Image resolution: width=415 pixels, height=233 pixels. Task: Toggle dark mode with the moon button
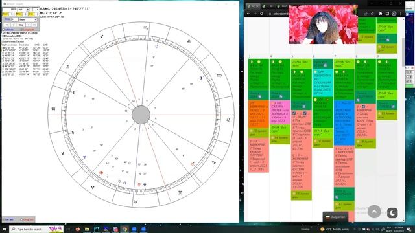pos(392,213)
